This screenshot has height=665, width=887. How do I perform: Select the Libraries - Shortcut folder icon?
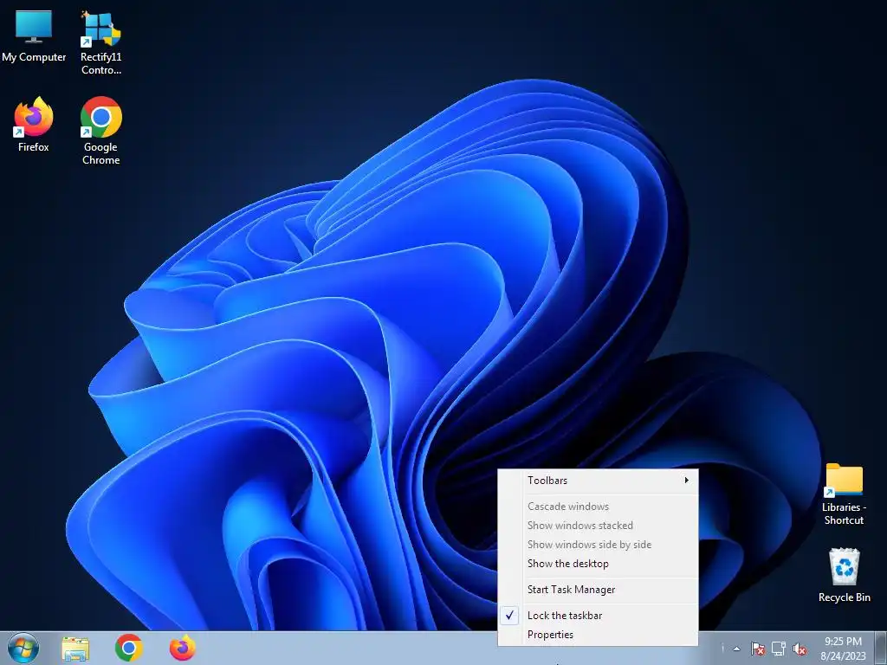point(844,494)
